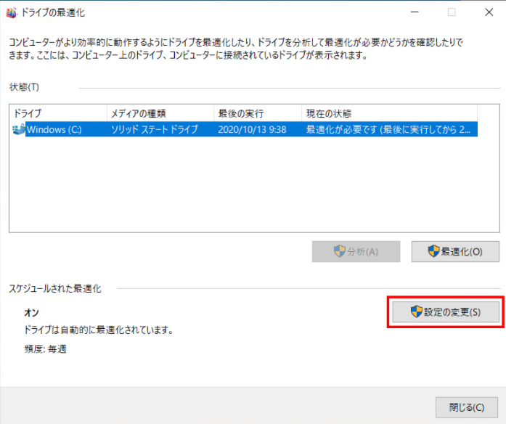Click the Windows (C:) drive icon
The height and width of the screenshot is (424, 506).
click(x=18, y=129)
